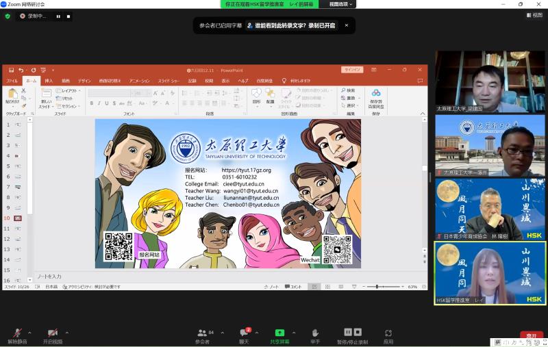Viewport: 548px width, 347px height.
Task: Adjust the PowerPoint zoom slider in status bar
Action: tap(377, 287)
